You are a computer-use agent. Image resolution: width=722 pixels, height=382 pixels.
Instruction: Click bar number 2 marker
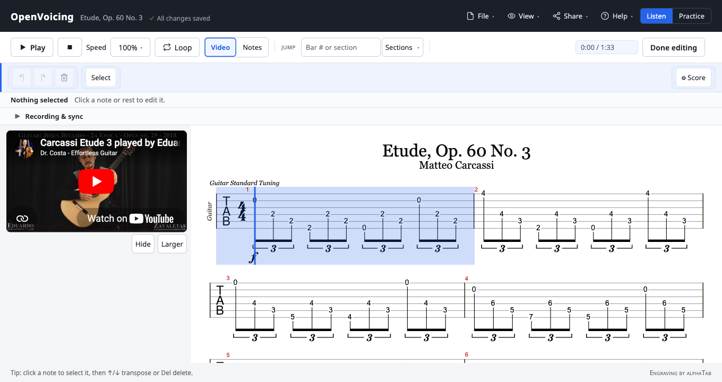[x=476, y=189]
